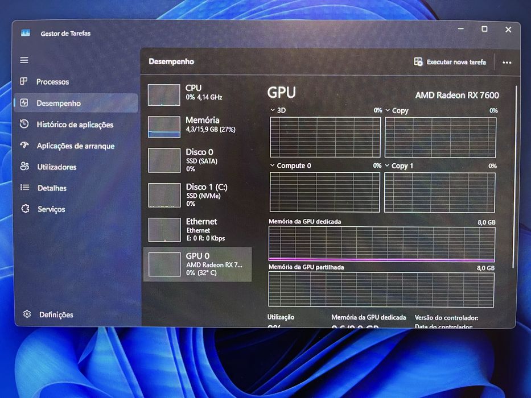Click the Memória da GPU dedicada graph

tap(382, 244)
